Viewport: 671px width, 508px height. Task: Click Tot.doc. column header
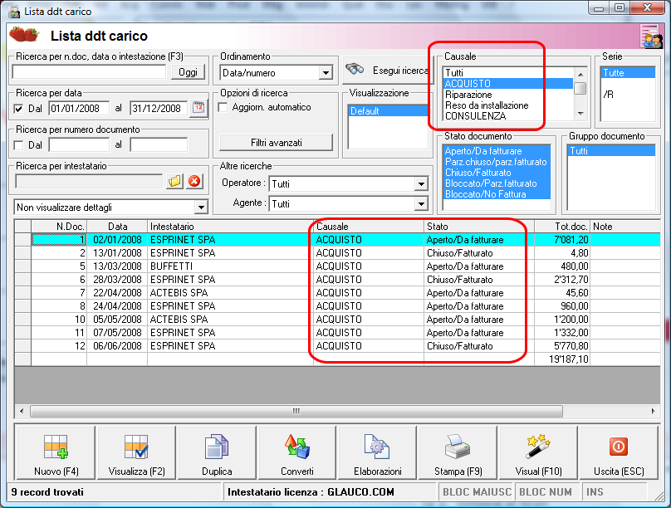tap(562, 227)
